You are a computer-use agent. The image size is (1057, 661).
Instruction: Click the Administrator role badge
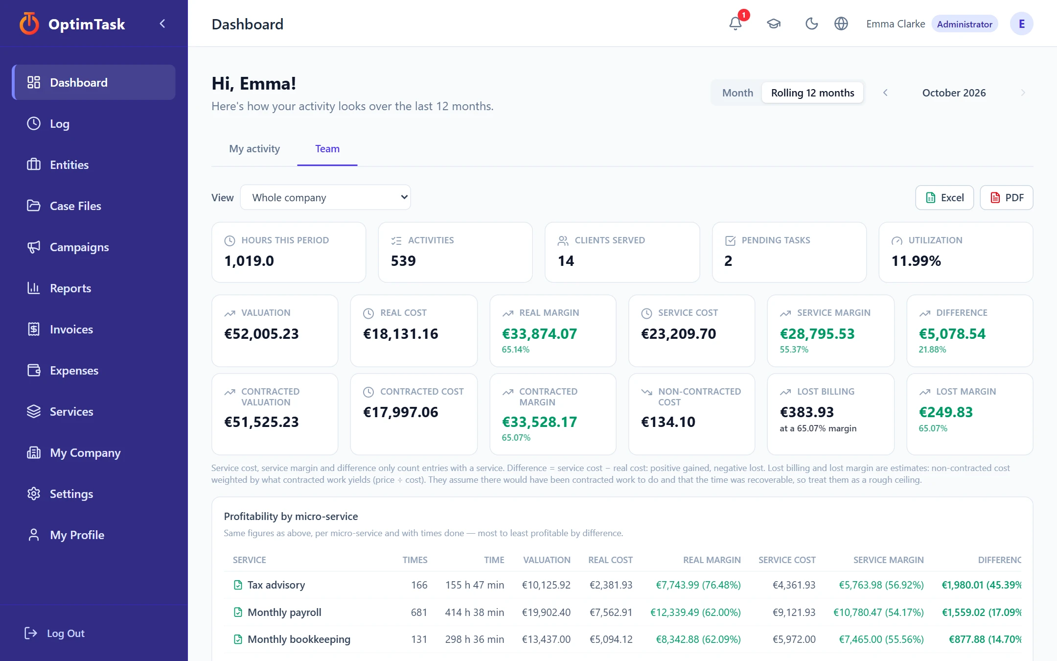[x=965, y=24]
